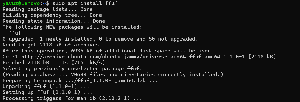Click 'Selecting previously unselected package ffuf' line

(x=72, y=68)
